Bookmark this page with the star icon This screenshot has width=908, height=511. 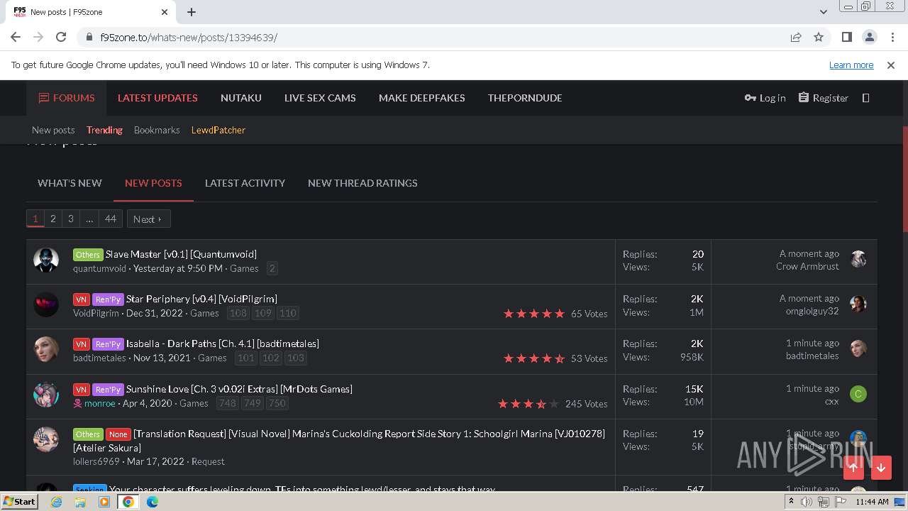pyautogui.click(x=819, y=37)
